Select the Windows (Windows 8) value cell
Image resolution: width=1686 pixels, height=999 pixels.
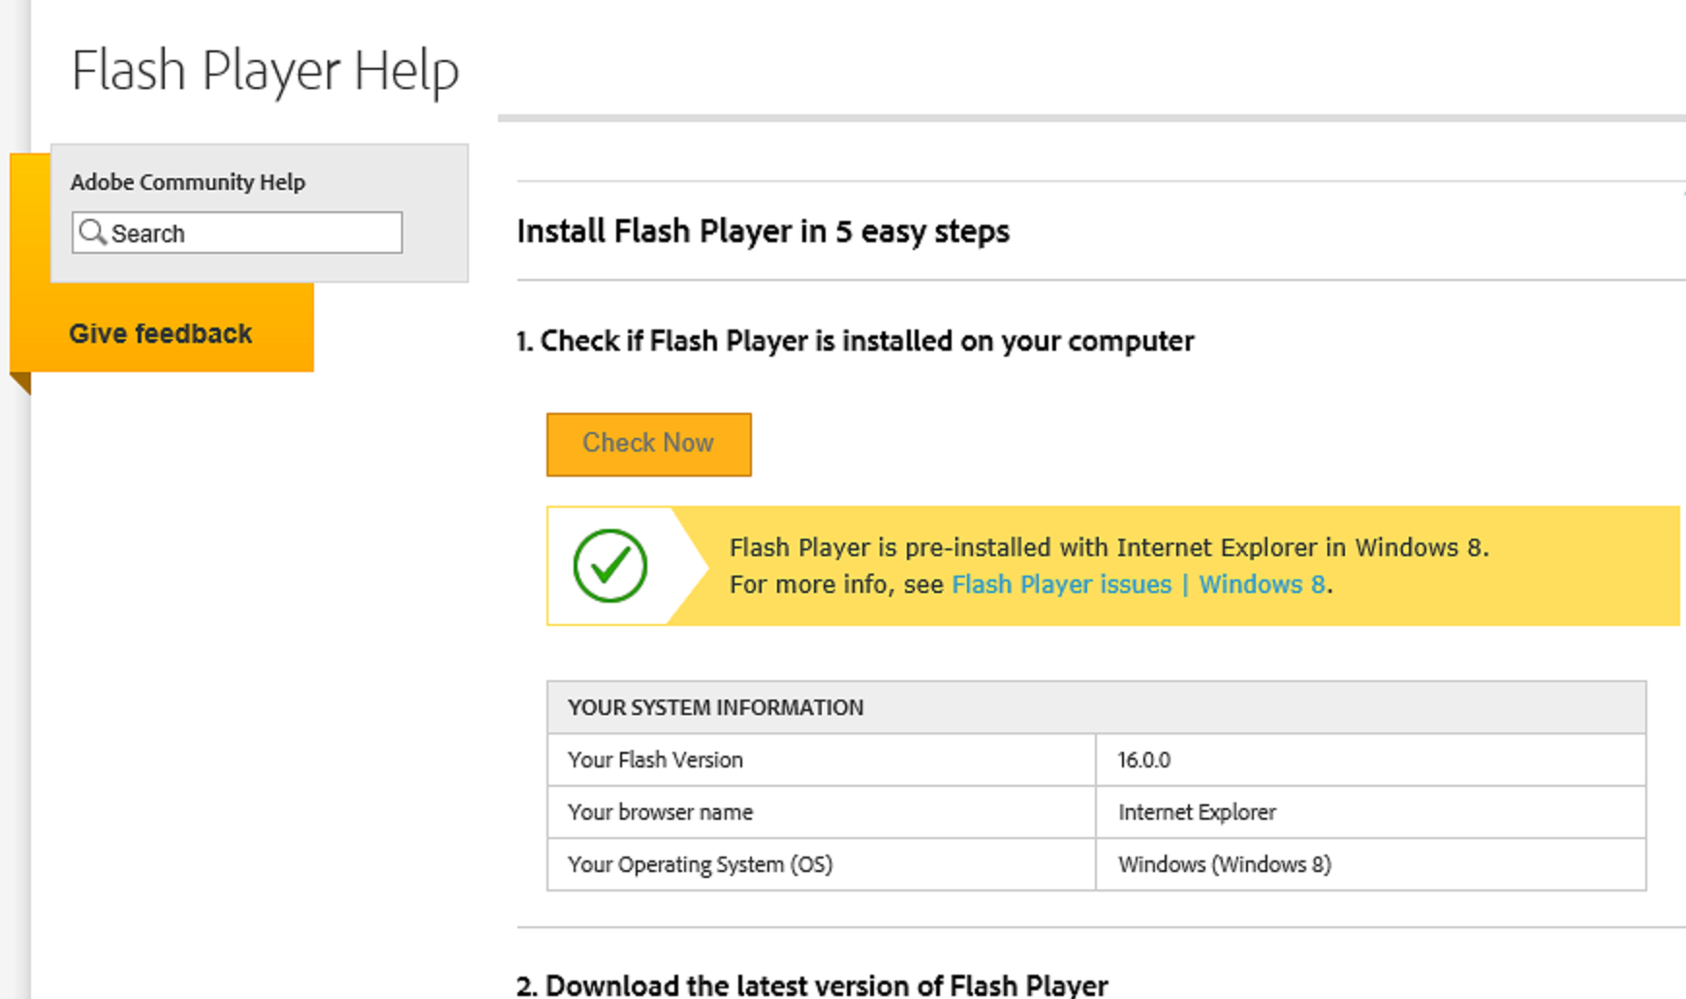pos(1225,864)
